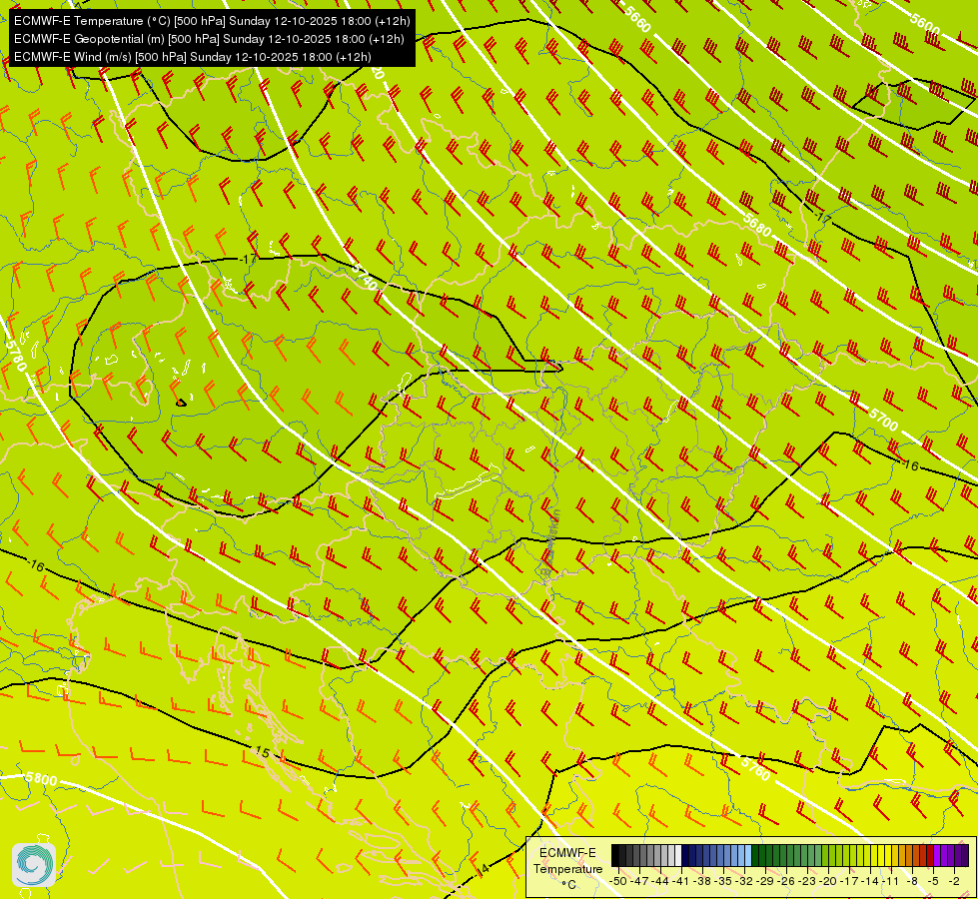Click the 15 isotherm label
This screenshot has width=978, height=899.
(263, 753)
